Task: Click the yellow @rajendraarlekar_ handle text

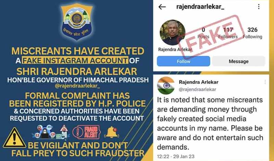Action: [77, 86]
